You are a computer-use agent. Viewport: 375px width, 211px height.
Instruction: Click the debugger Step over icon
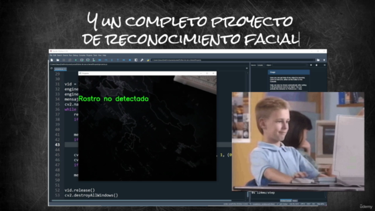coord(106,60)
